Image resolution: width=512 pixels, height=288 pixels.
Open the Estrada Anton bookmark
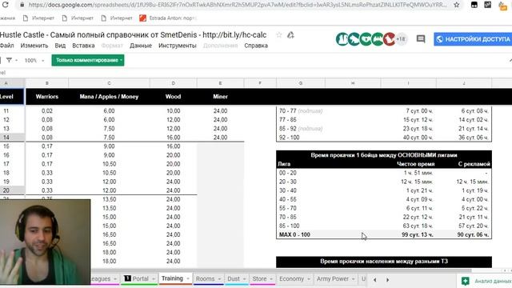(x=167, y=18)
